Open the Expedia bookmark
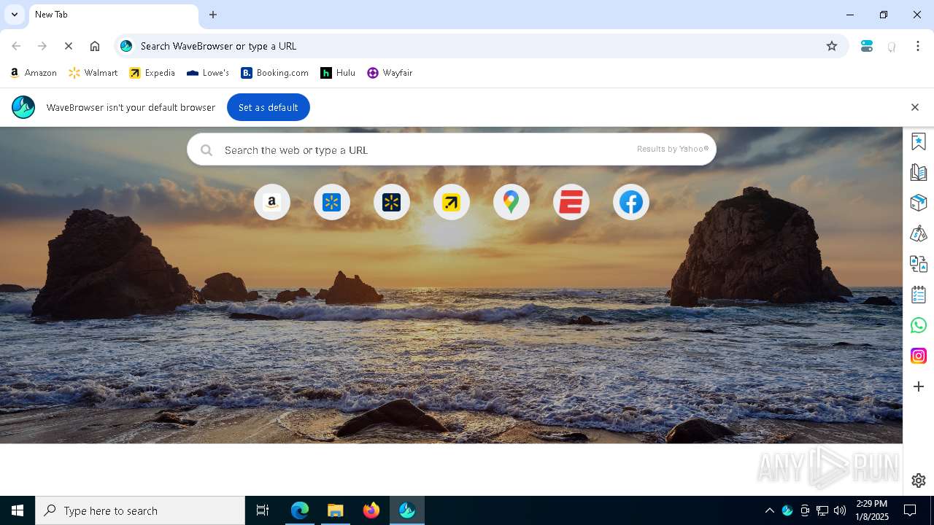Screen dimensions: 934x525 coord(153,73)
